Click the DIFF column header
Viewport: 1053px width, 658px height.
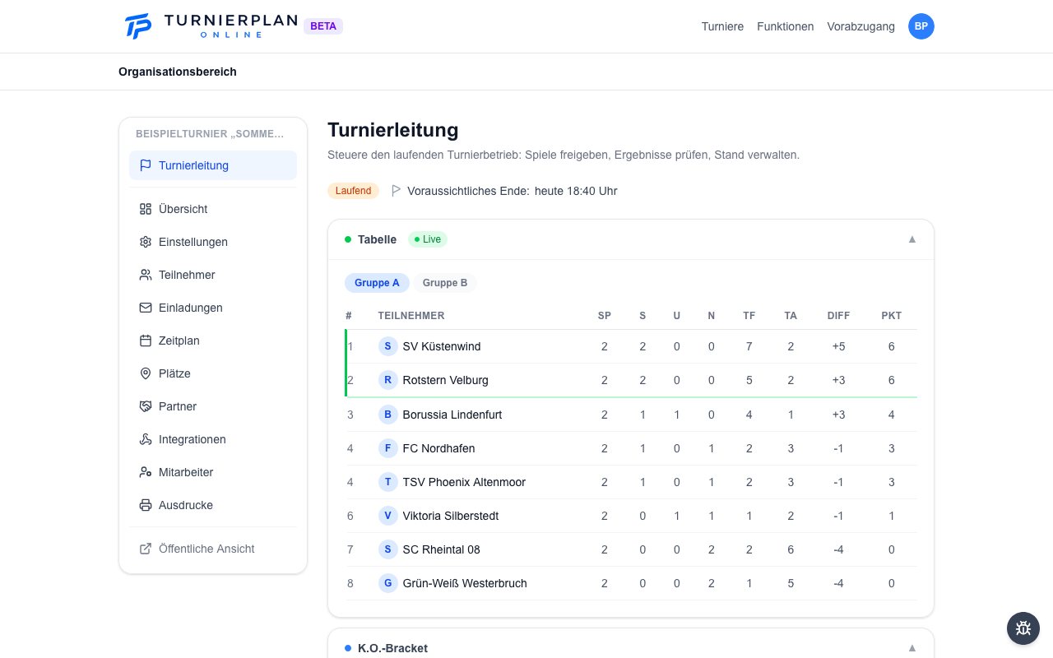839,316
